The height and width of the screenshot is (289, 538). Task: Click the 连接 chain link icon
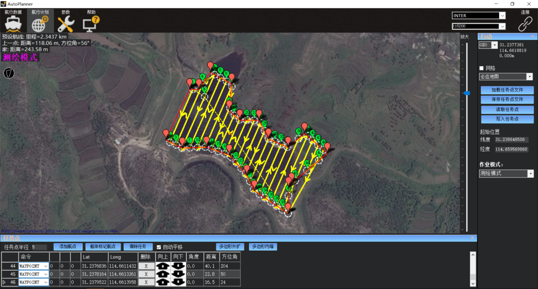click(x=525, y=24)
